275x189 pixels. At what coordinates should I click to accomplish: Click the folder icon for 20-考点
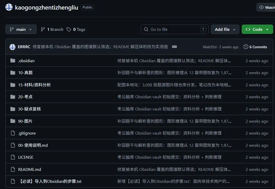[13, 97]
